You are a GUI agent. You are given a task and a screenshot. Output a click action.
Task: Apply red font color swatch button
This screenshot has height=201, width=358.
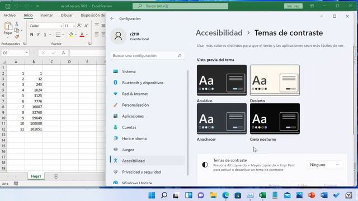pos(82,35)
